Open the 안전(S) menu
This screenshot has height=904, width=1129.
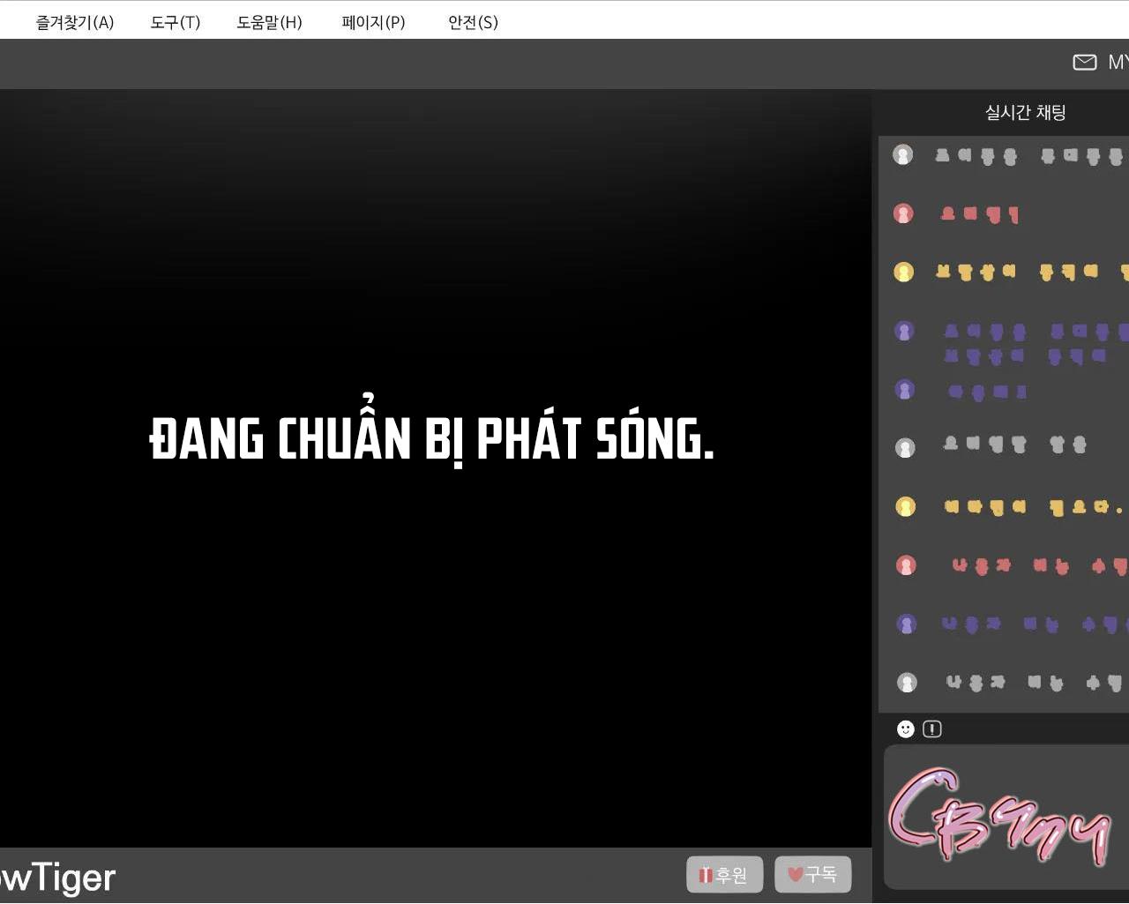(x=473, y=22)
